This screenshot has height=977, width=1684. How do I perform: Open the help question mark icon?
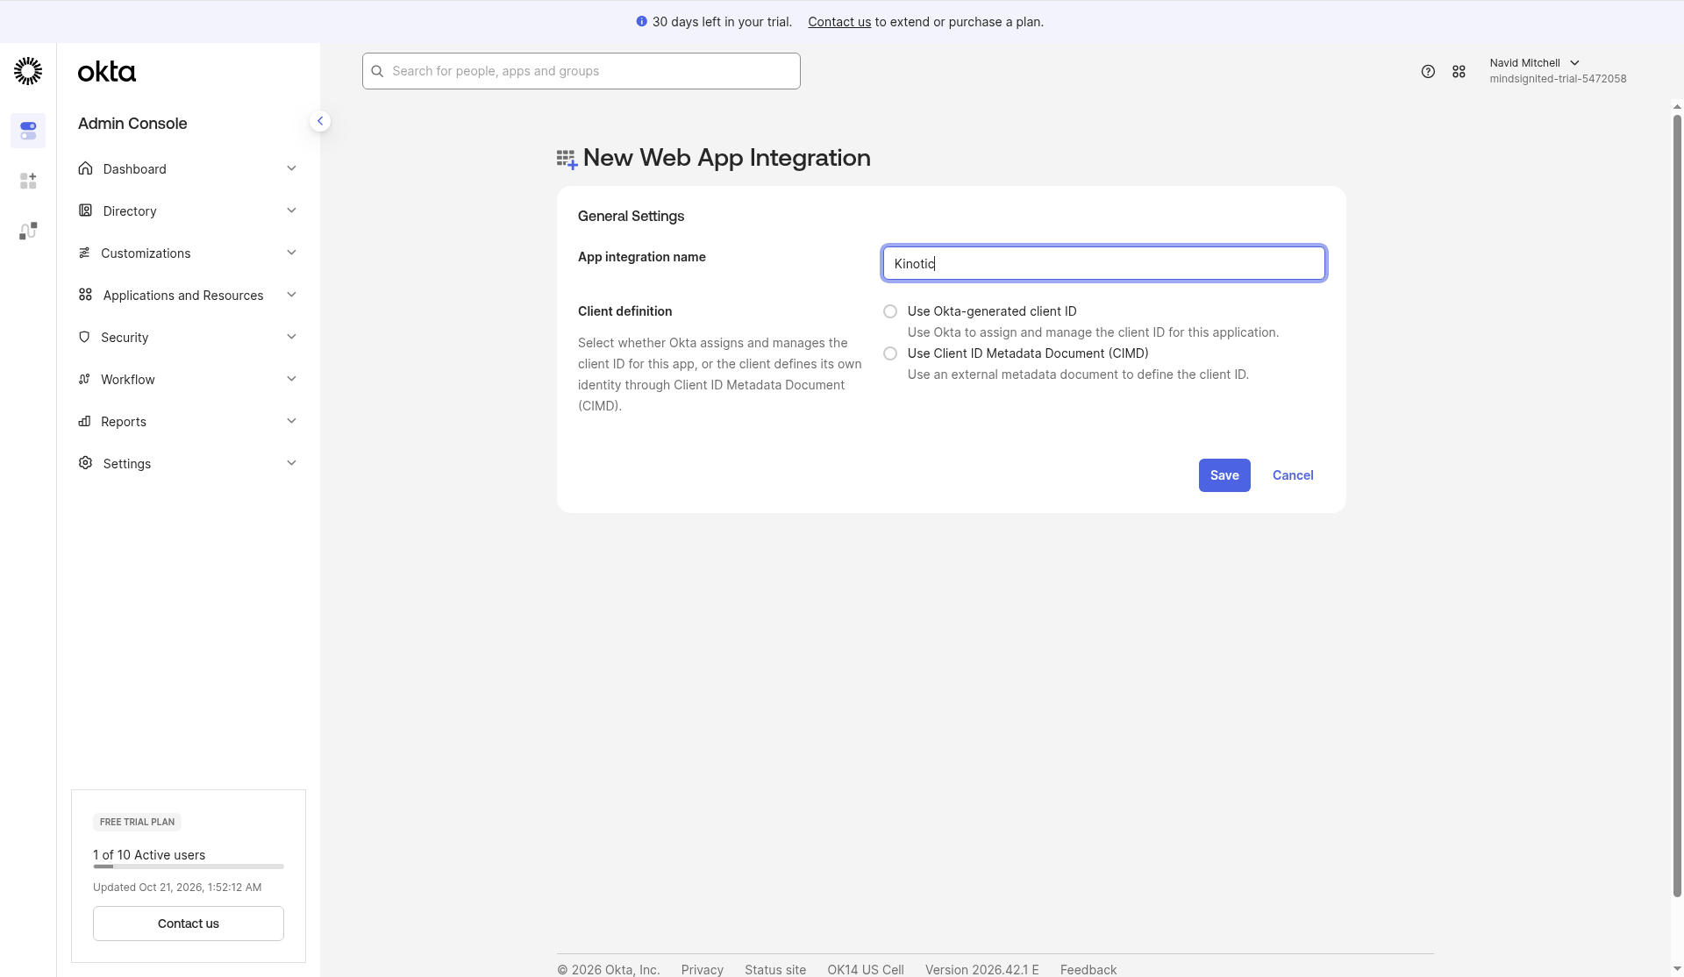coord(1428,72)
